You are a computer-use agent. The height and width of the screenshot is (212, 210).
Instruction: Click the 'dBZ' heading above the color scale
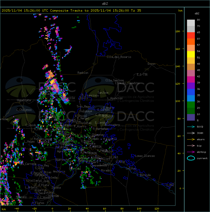click(x=197, y=14)
